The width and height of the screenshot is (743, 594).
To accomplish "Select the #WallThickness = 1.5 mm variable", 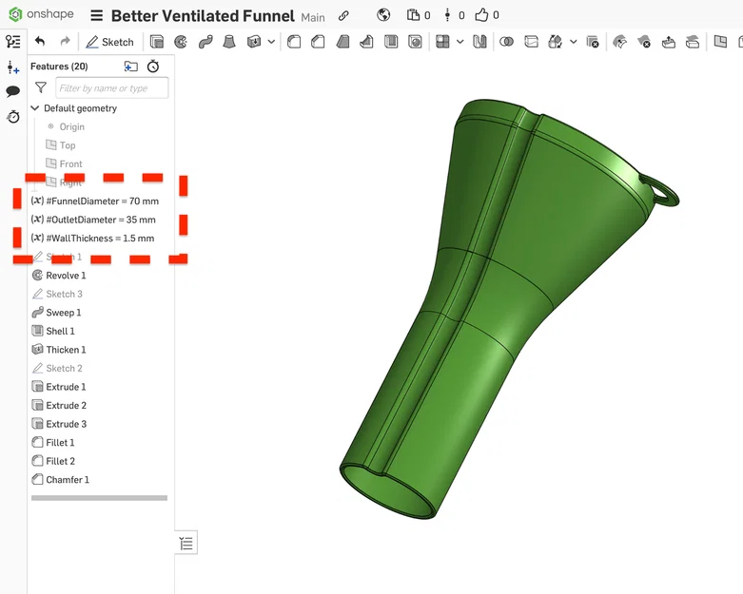I will coord(93,238).
